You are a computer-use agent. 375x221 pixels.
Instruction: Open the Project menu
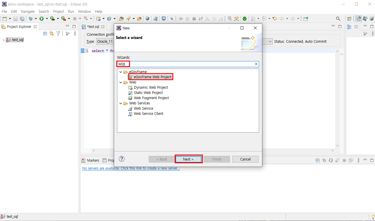[x=58, y=11]
